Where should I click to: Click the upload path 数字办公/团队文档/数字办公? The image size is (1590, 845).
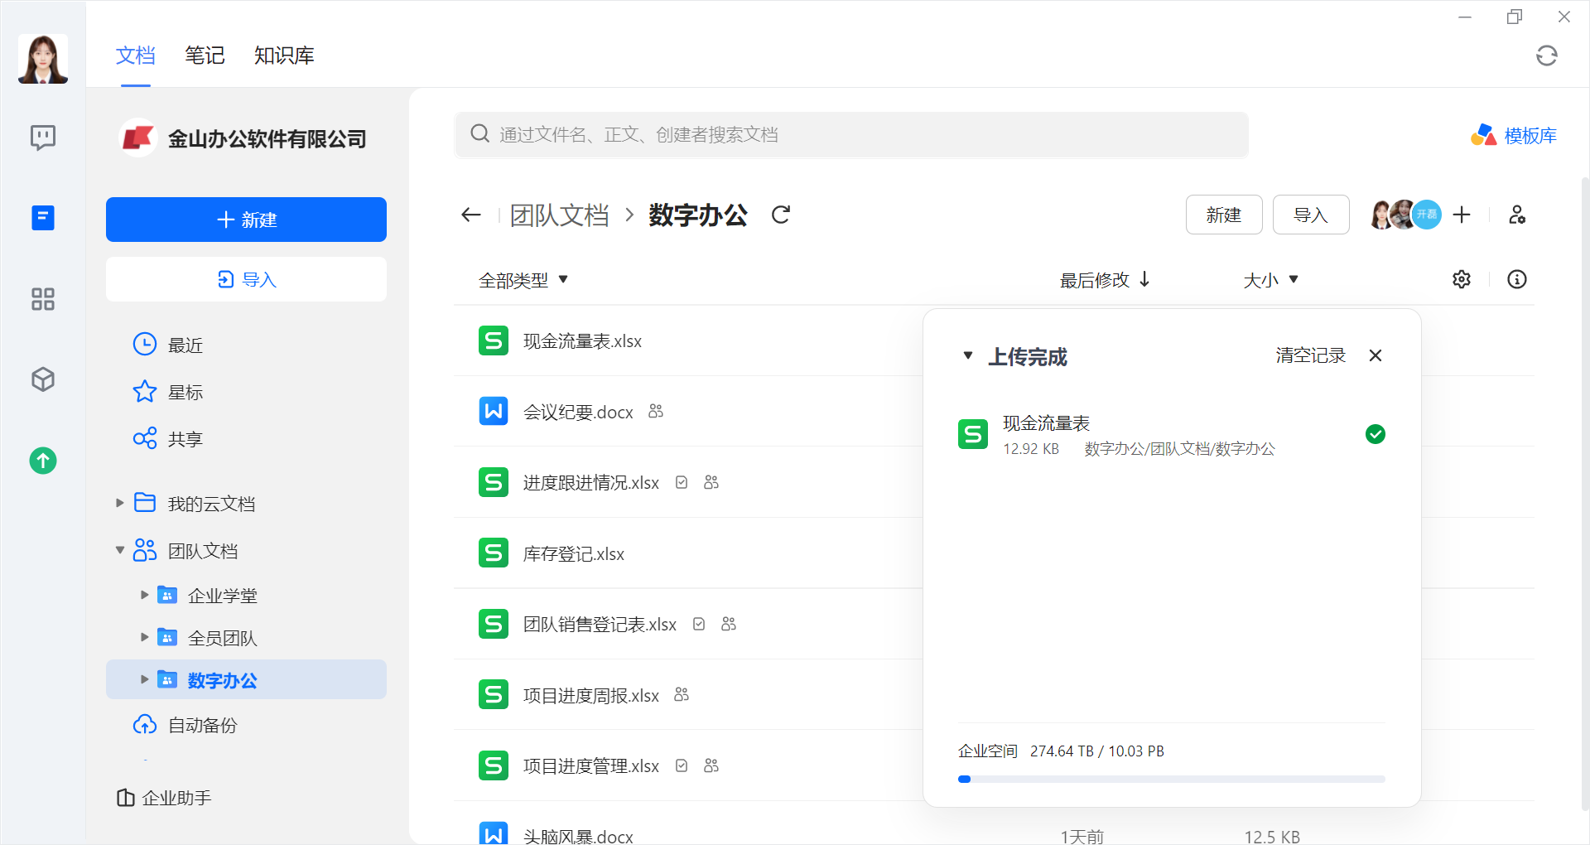pyautogui.click(x=1179, y=449)
